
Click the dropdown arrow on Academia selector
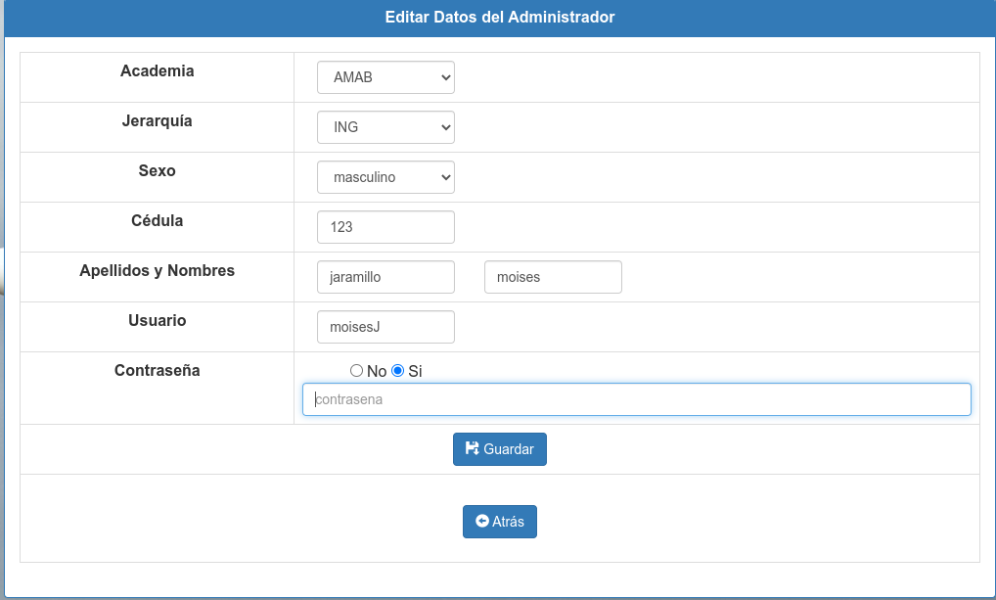coord(444,76)
